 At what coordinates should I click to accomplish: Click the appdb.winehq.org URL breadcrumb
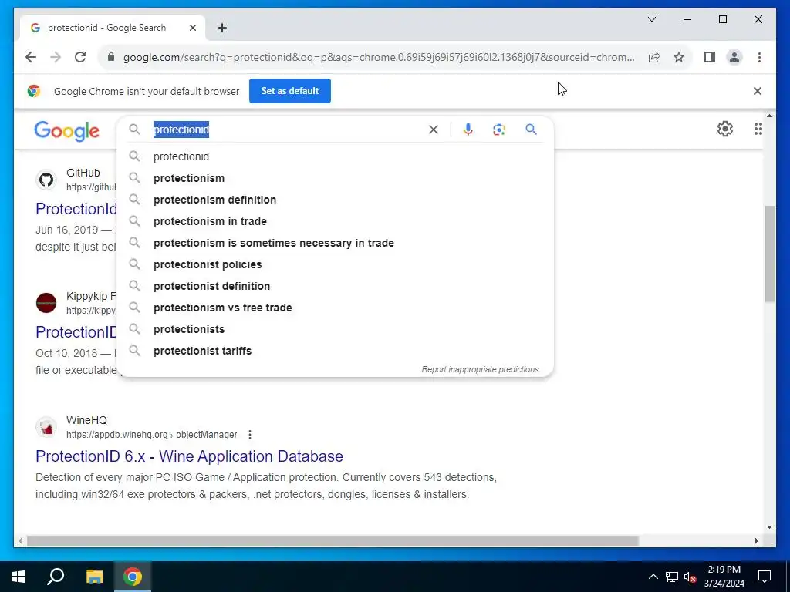point(152,435)
